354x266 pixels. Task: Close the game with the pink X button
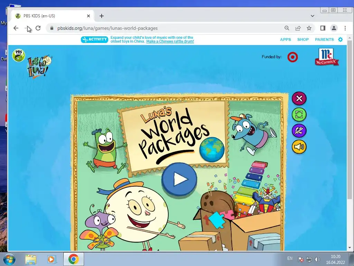pos(299,98)
